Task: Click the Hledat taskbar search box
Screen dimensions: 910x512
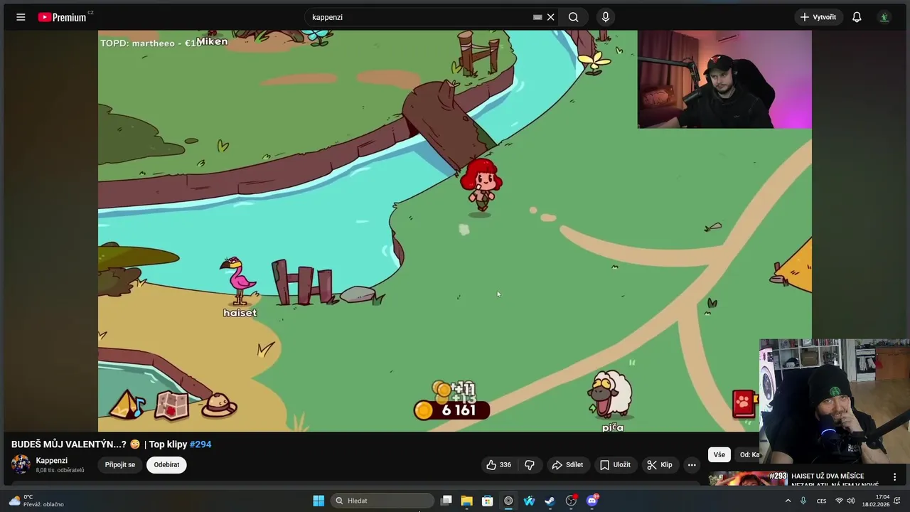Action: (x=383, y=501)
